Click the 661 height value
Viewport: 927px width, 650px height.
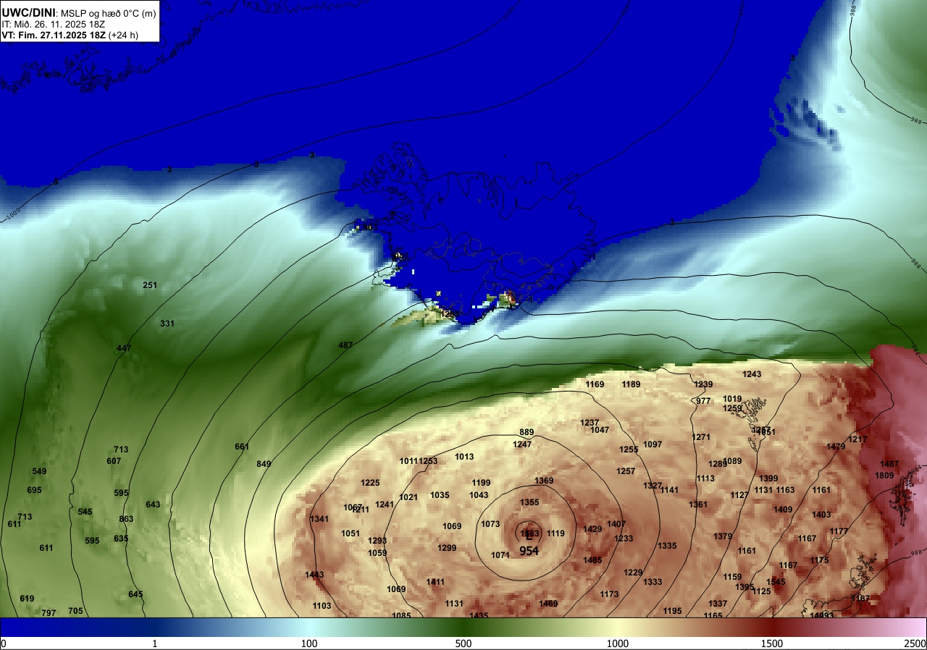(x=242, y=447)
